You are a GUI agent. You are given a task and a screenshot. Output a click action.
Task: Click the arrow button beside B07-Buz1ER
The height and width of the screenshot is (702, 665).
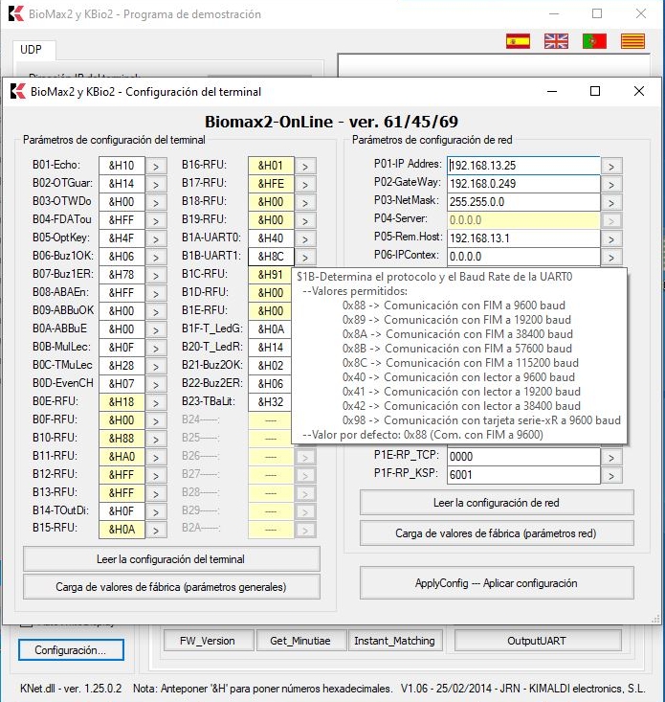pyautogui.click(x=156, y=275)
